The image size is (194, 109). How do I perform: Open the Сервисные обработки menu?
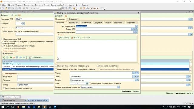[x=59, y=5]
